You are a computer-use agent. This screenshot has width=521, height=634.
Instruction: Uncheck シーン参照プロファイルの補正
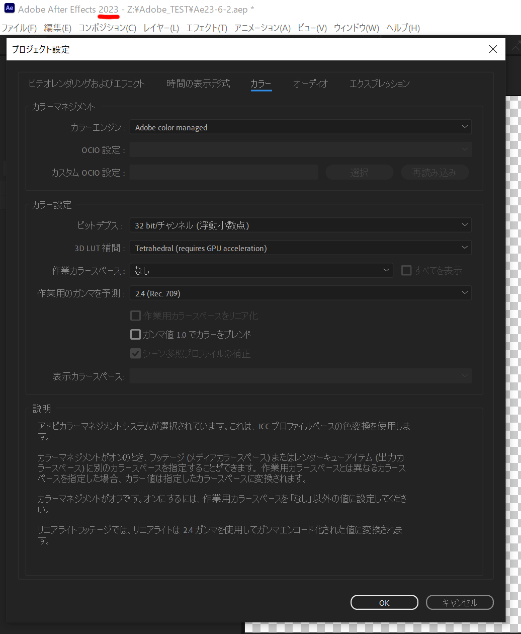point(135,353)
